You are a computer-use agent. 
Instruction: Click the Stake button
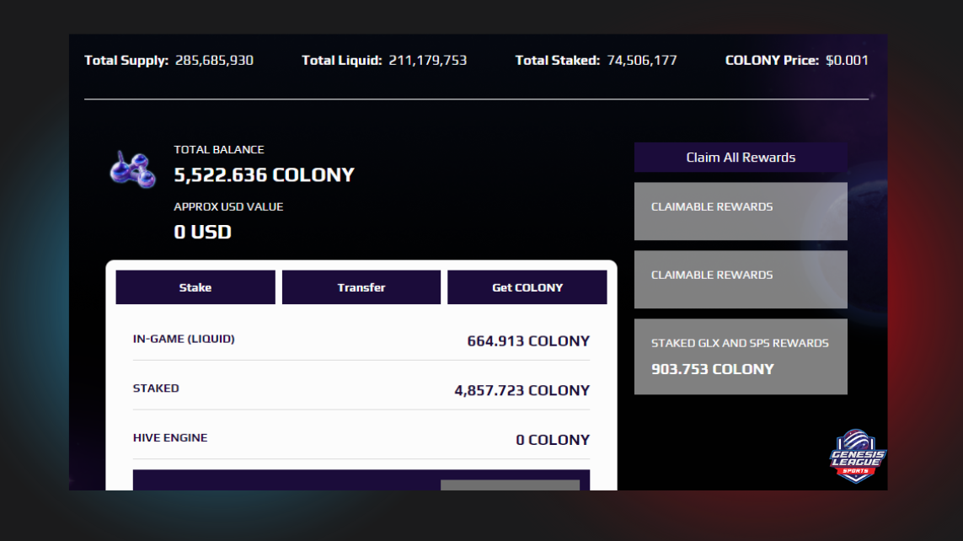pos(195,287)
